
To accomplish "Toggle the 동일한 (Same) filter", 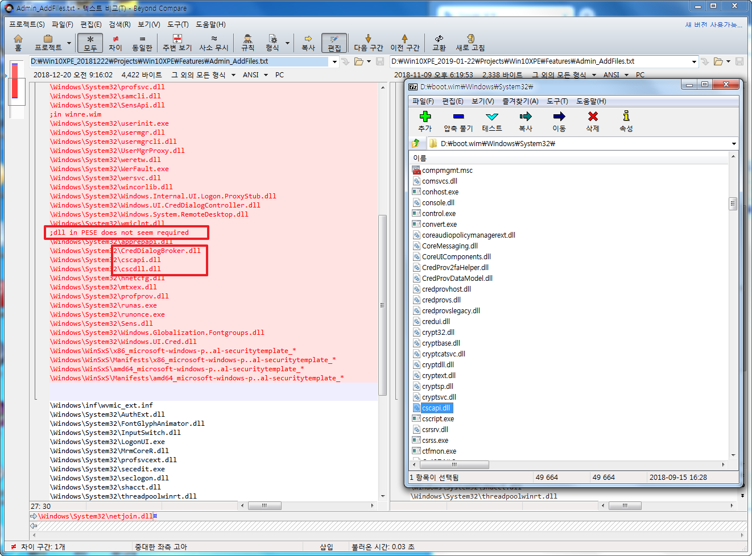I will (142, 43).
